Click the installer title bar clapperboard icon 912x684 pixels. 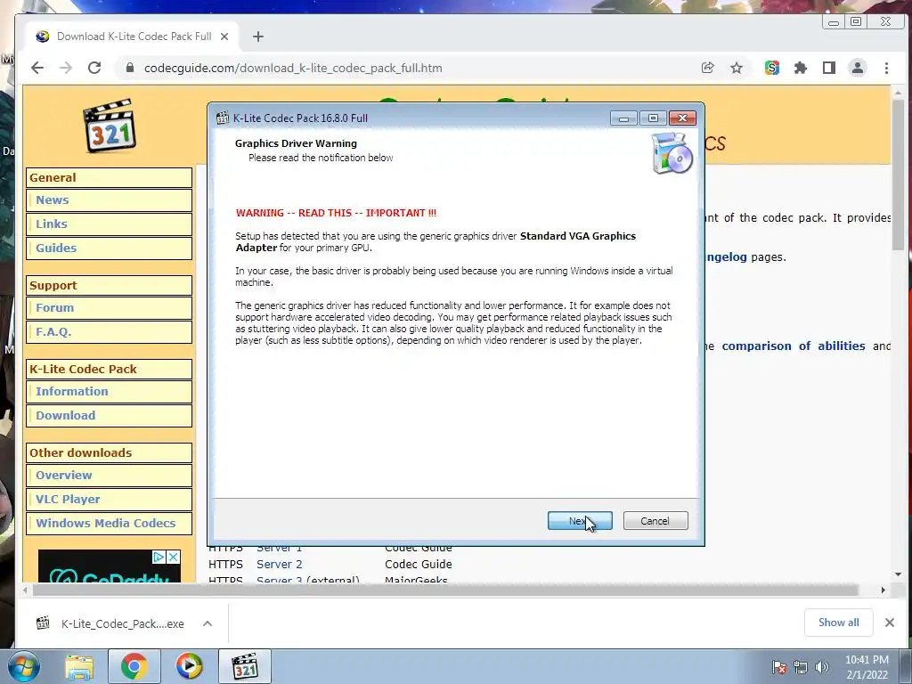pos(222,118)
